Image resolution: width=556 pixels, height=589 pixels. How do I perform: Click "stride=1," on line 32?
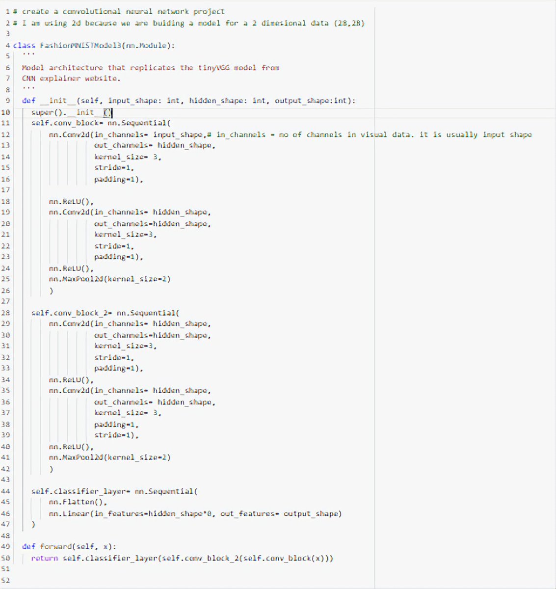click(114, 357)
